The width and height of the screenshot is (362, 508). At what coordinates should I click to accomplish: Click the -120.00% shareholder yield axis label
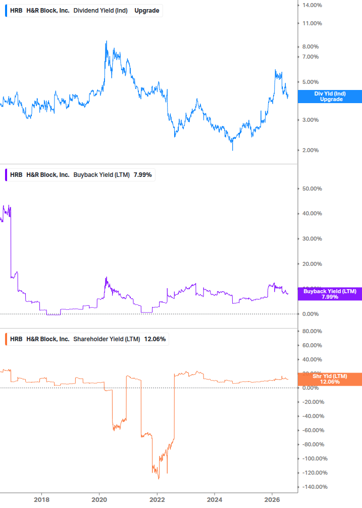click(315, 473)
